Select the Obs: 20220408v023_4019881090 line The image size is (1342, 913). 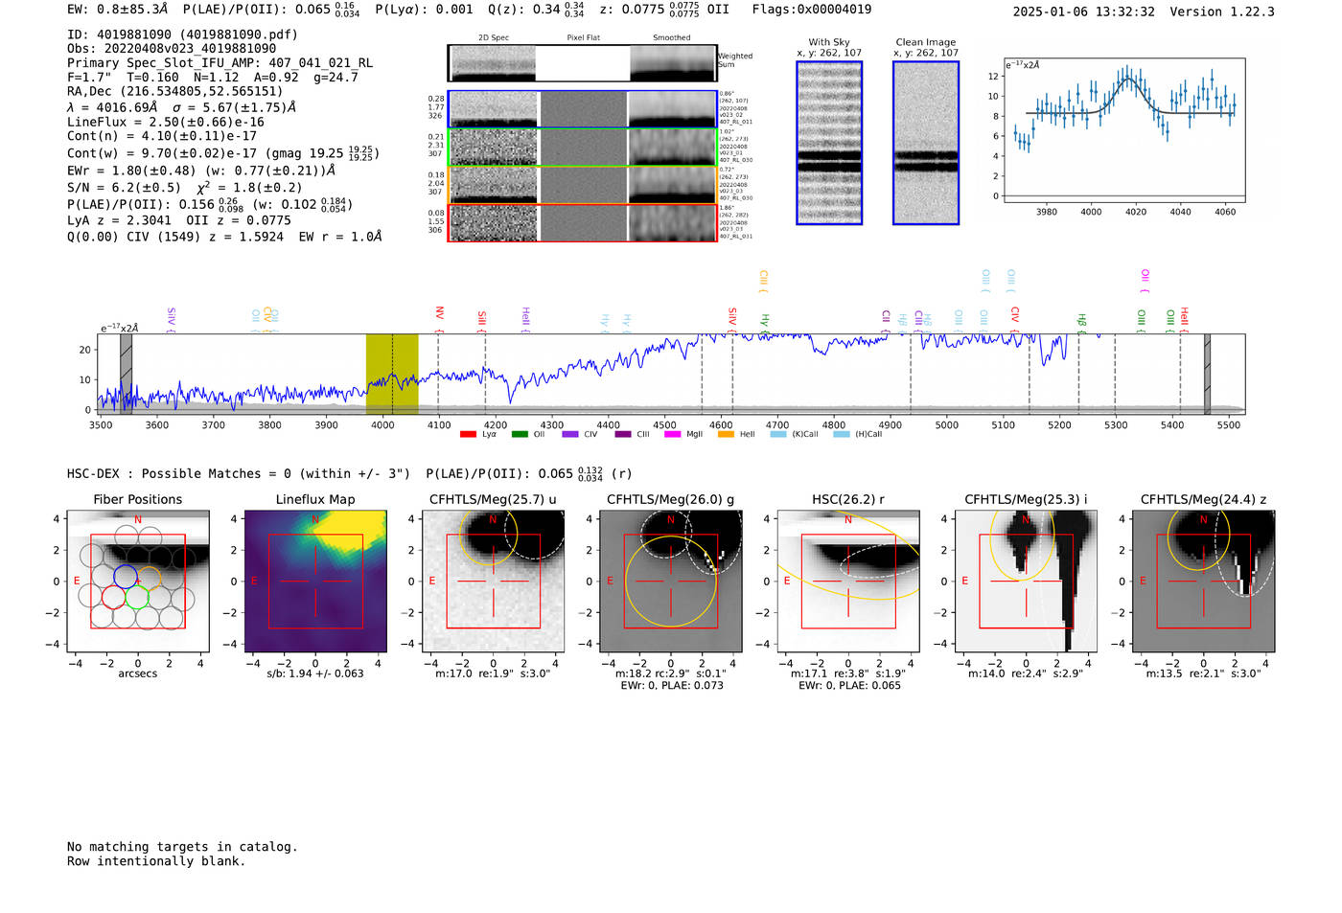coord(172,49)
